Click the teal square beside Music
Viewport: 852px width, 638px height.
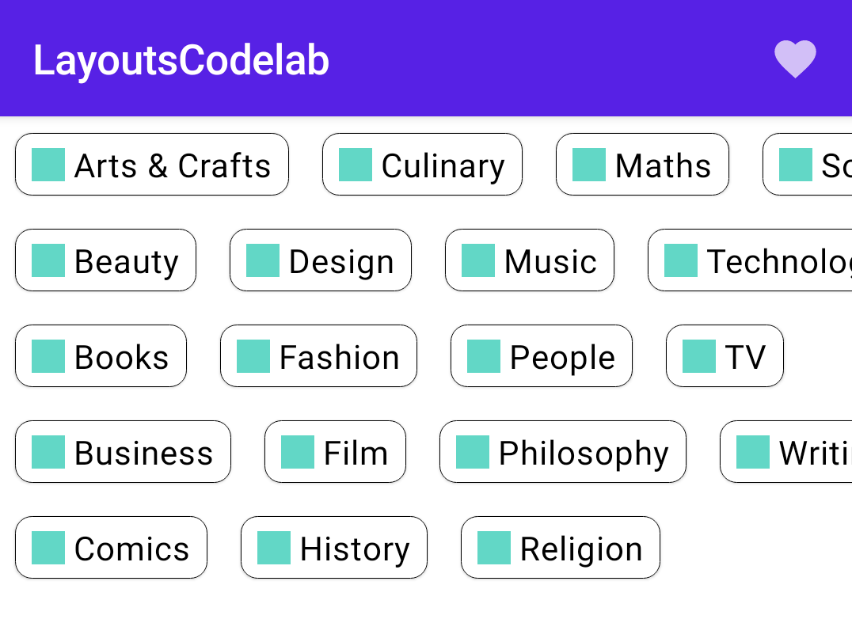tap(478, 260)
